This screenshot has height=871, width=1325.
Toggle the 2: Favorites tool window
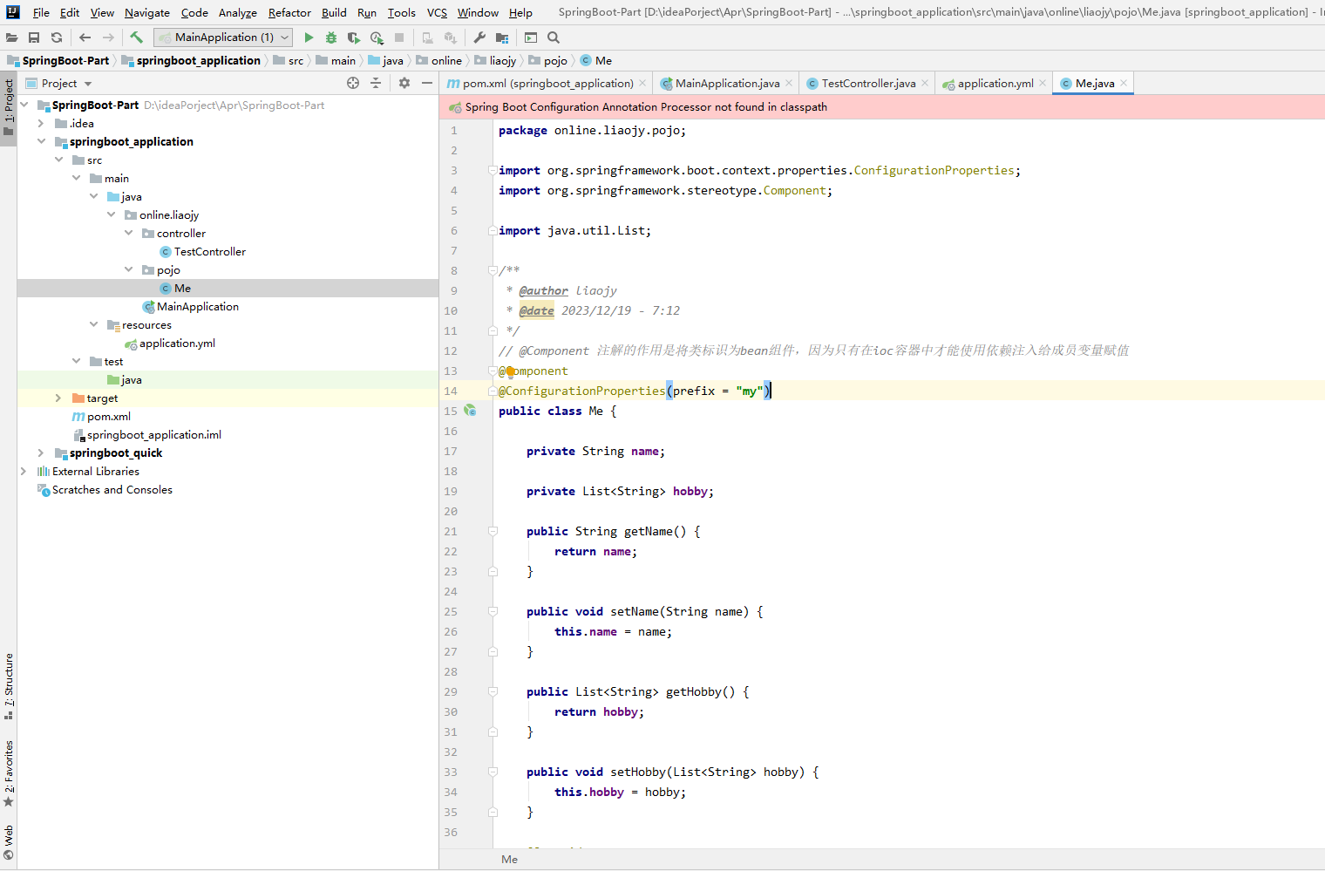(x=9, y=772)
